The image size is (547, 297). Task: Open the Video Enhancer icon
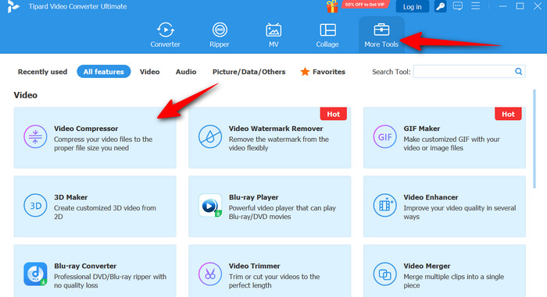click(384, 206)
